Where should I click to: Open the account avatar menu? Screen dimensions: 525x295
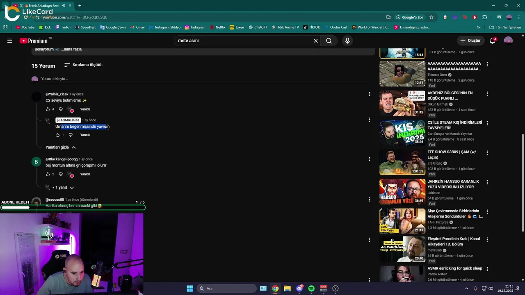[508, 41]
